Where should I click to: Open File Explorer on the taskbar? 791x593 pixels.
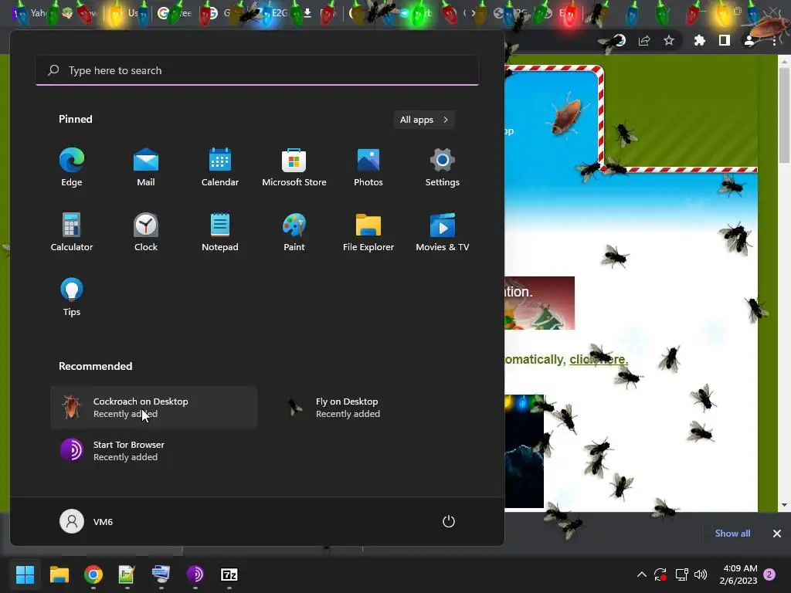(59, 574)
